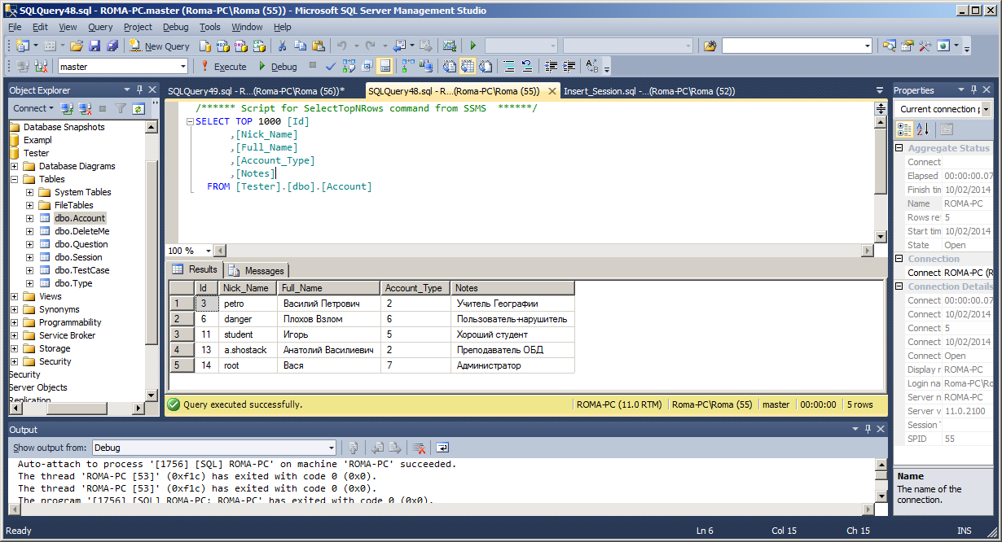Sort properties alphabetically with the A-Z icon

coord(923,129)
